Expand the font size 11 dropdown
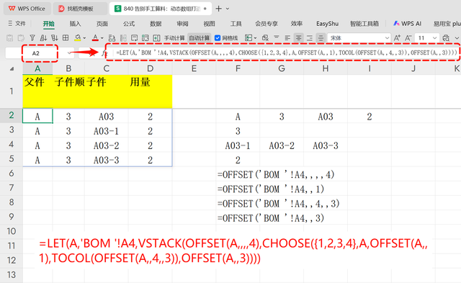This screenshot has height=283, width=461. pos(434,38)
